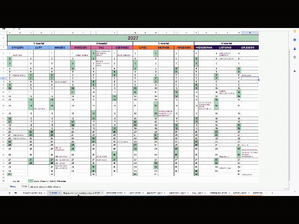
Task: Open the LUTY 2027 sheet tab
Action: point(135,193)
